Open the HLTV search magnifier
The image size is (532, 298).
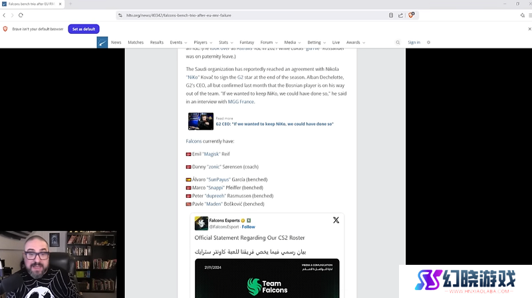(x=398, y=42)
